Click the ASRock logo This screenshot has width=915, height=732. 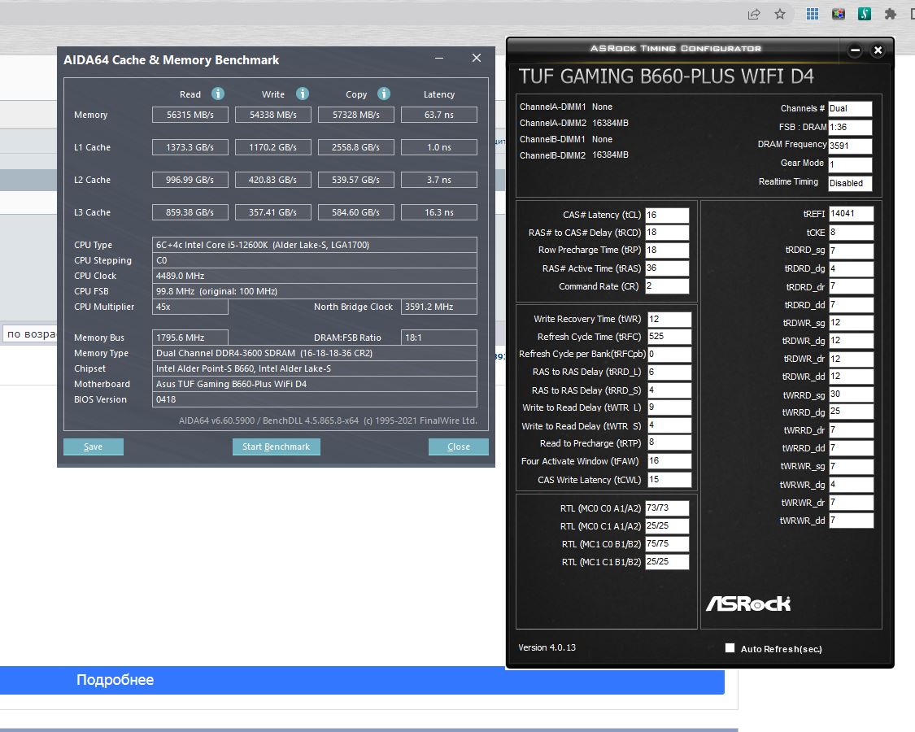pyautogui.click(x=748, y=603)
